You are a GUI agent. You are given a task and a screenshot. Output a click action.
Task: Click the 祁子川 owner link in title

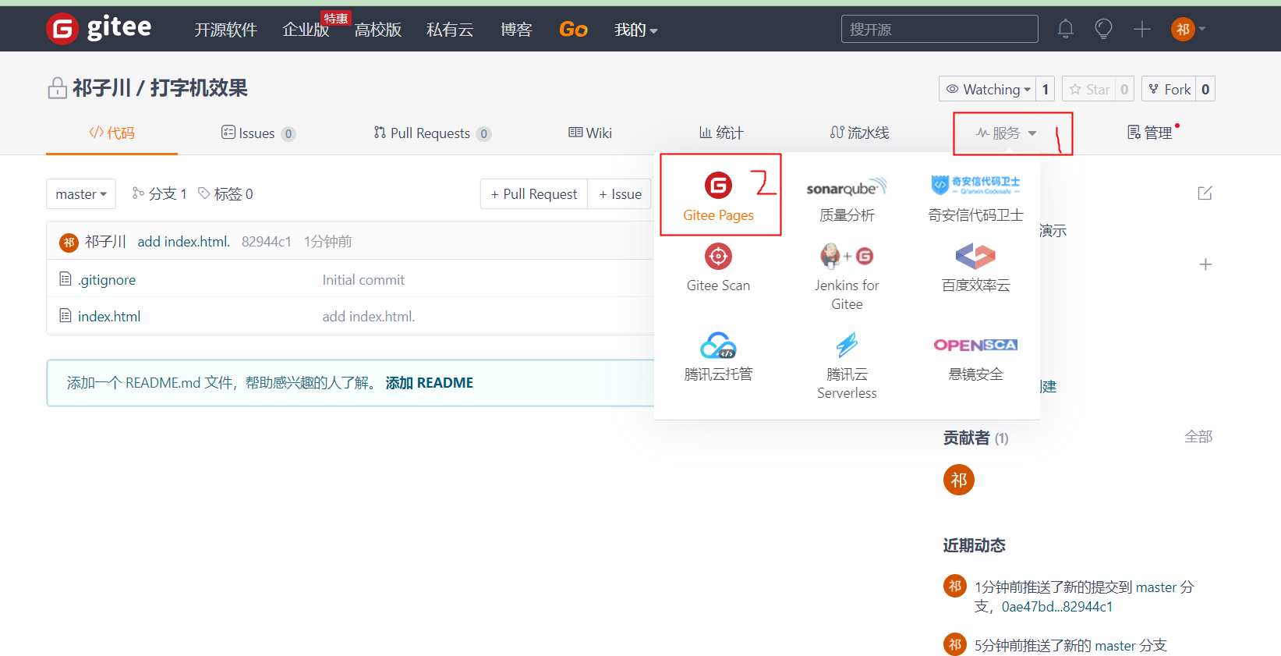point(101,88)
